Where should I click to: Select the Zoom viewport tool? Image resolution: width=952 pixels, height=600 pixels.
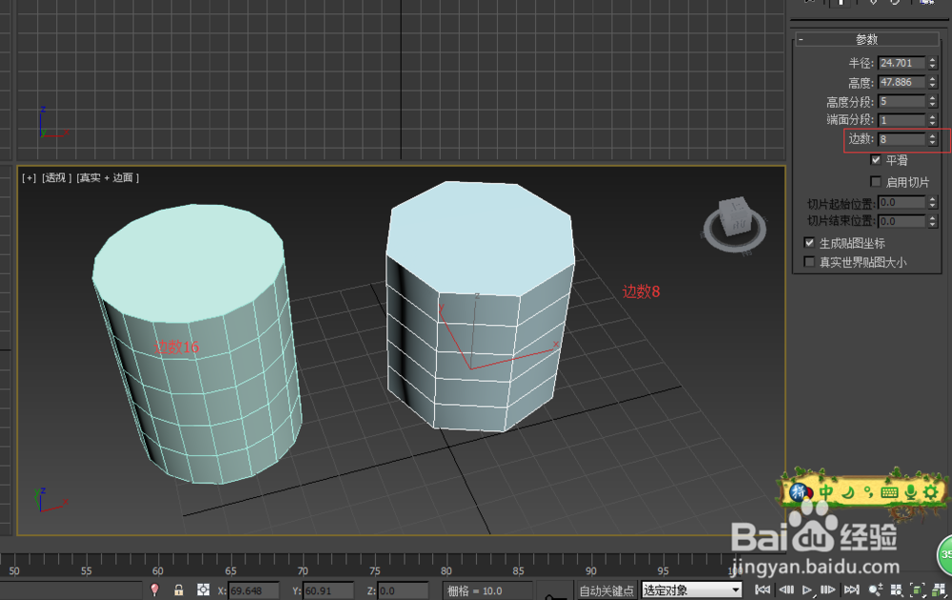coord(876,590)
